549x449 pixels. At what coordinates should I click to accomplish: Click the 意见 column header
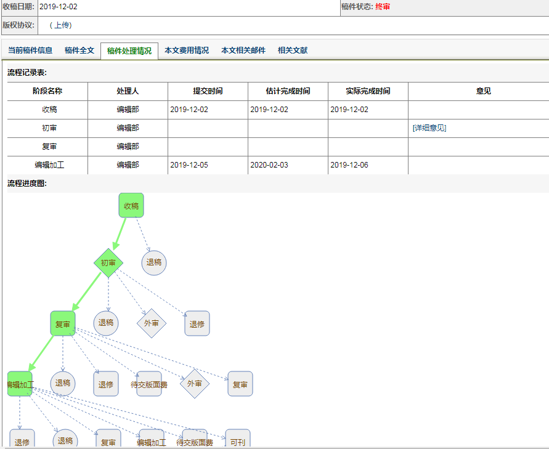click(x=483, y=91)
